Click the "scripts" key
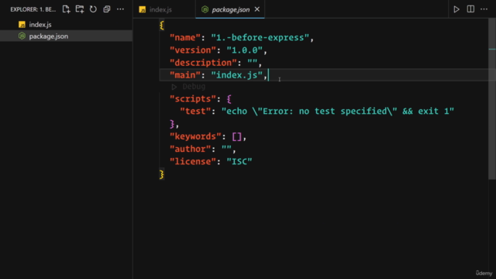The image size is (496, 279). click(x=193, y=98)
